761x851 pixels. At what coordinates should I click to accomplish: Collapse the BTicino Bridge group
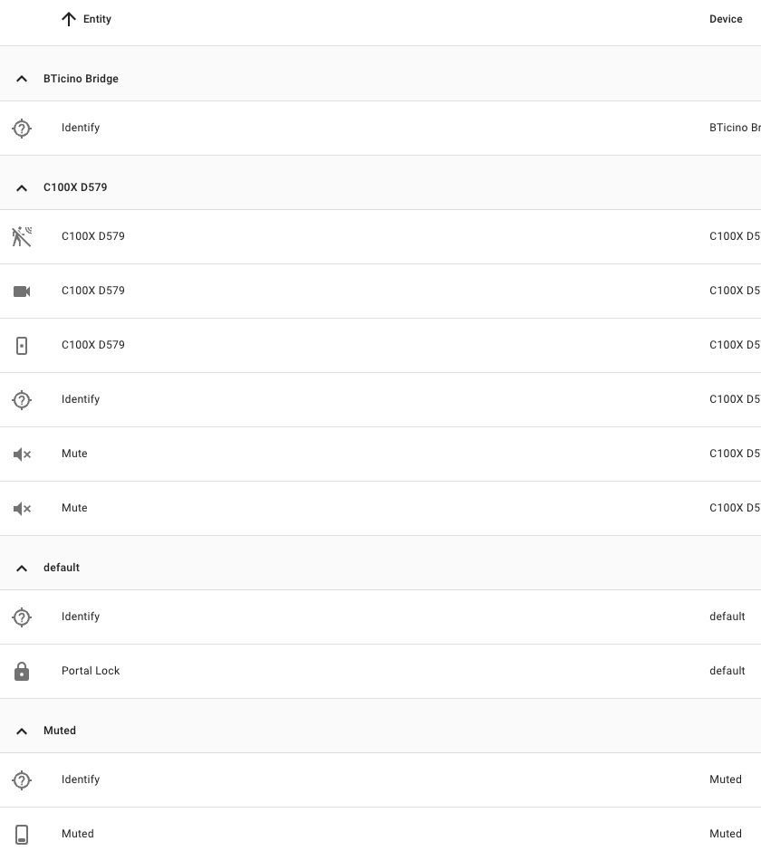(x=22, y=79)
